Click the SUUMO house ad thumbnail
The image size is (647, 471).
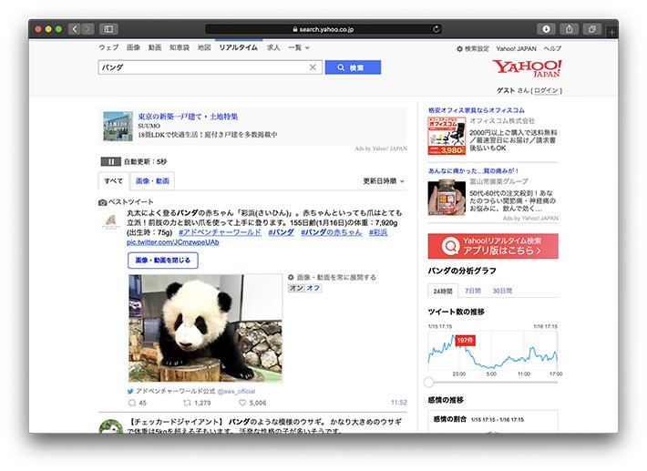(118, 127)
